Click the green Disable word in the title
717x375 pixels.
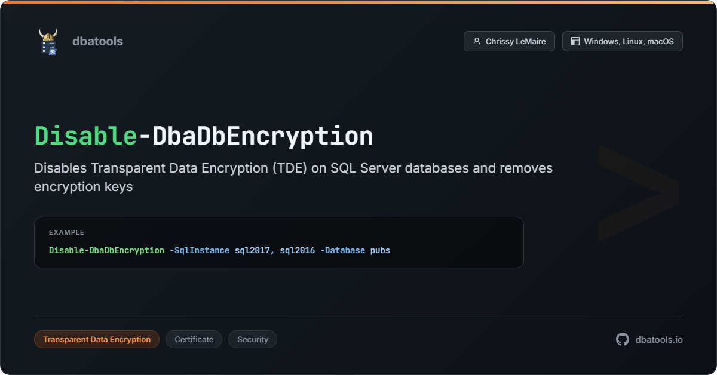pyautogui.click(x=86, y=136)
